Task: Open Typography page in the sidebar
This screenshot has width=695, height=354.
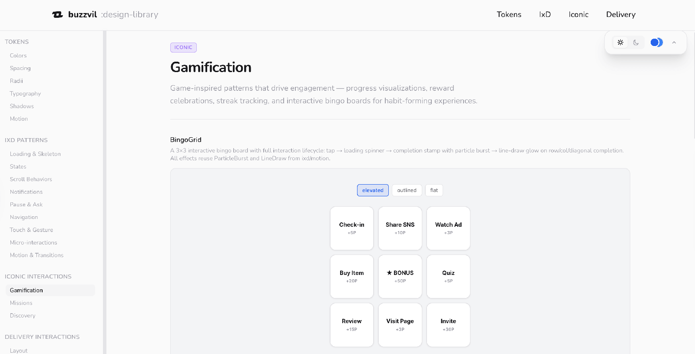Action: (x=25, y=93)
